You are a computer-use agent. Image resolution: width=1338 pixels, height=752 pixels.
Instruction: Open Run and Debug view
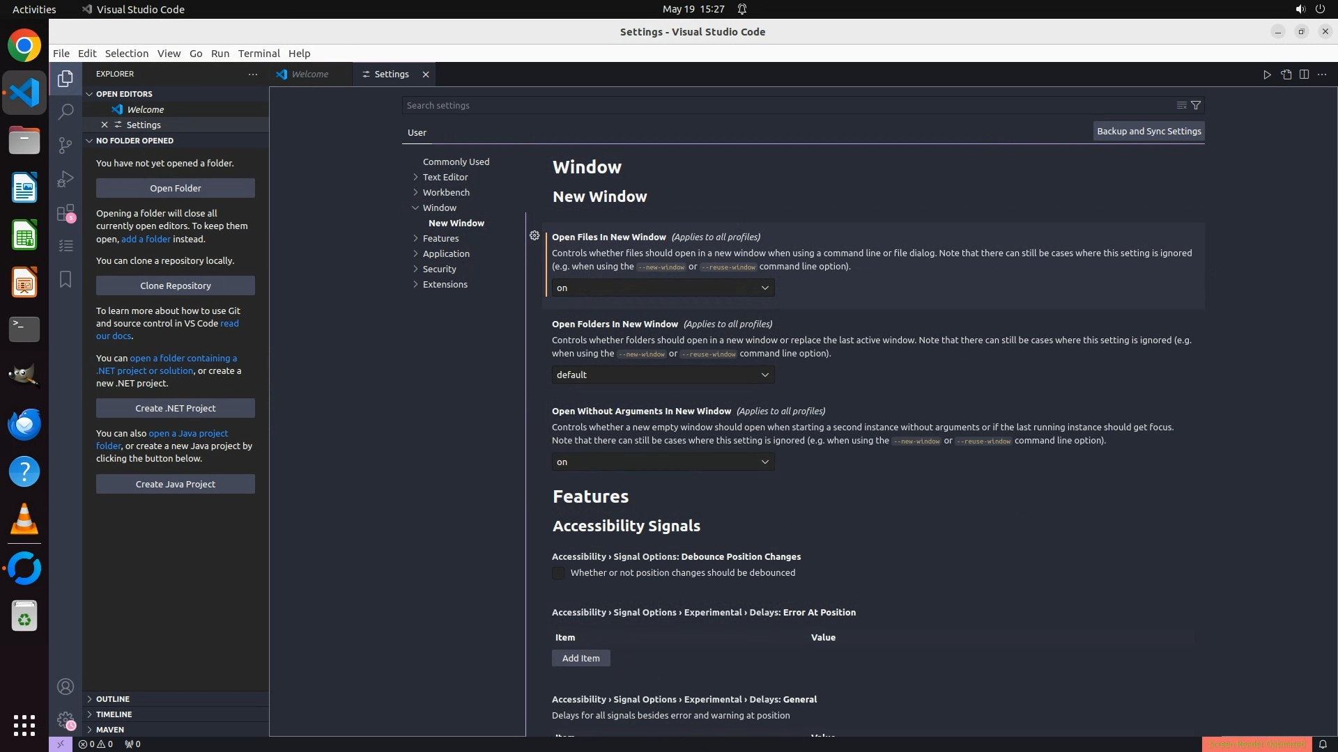[66, 179]
